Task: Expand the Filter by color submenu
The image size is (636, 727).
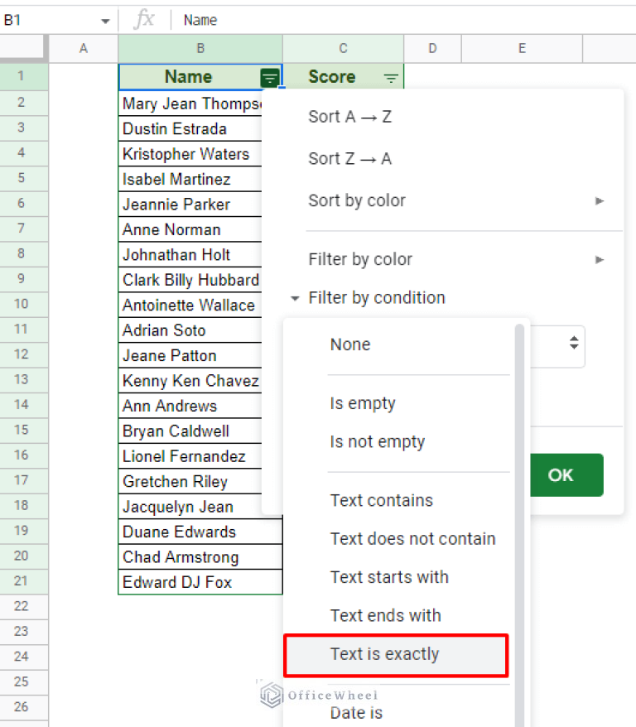Action: click(600, 259)
